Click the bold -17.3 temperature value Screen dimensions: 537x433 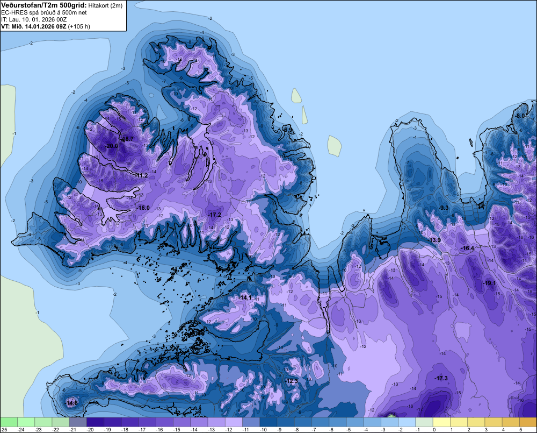(x=441, y=378)
